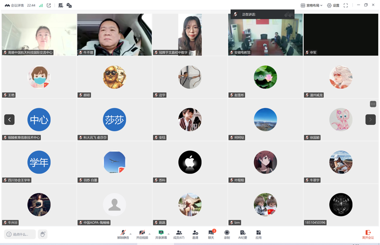Toggle fullscreen mode in the top bar
This screenshot has height=245, width=380.
[346, 5]
